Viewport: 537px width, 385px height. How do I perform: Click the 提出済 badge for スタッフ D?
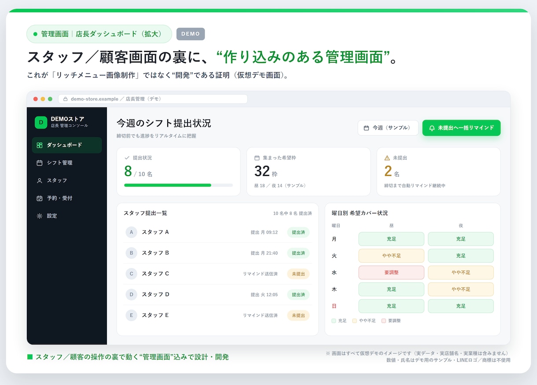(x=298, y=295)
